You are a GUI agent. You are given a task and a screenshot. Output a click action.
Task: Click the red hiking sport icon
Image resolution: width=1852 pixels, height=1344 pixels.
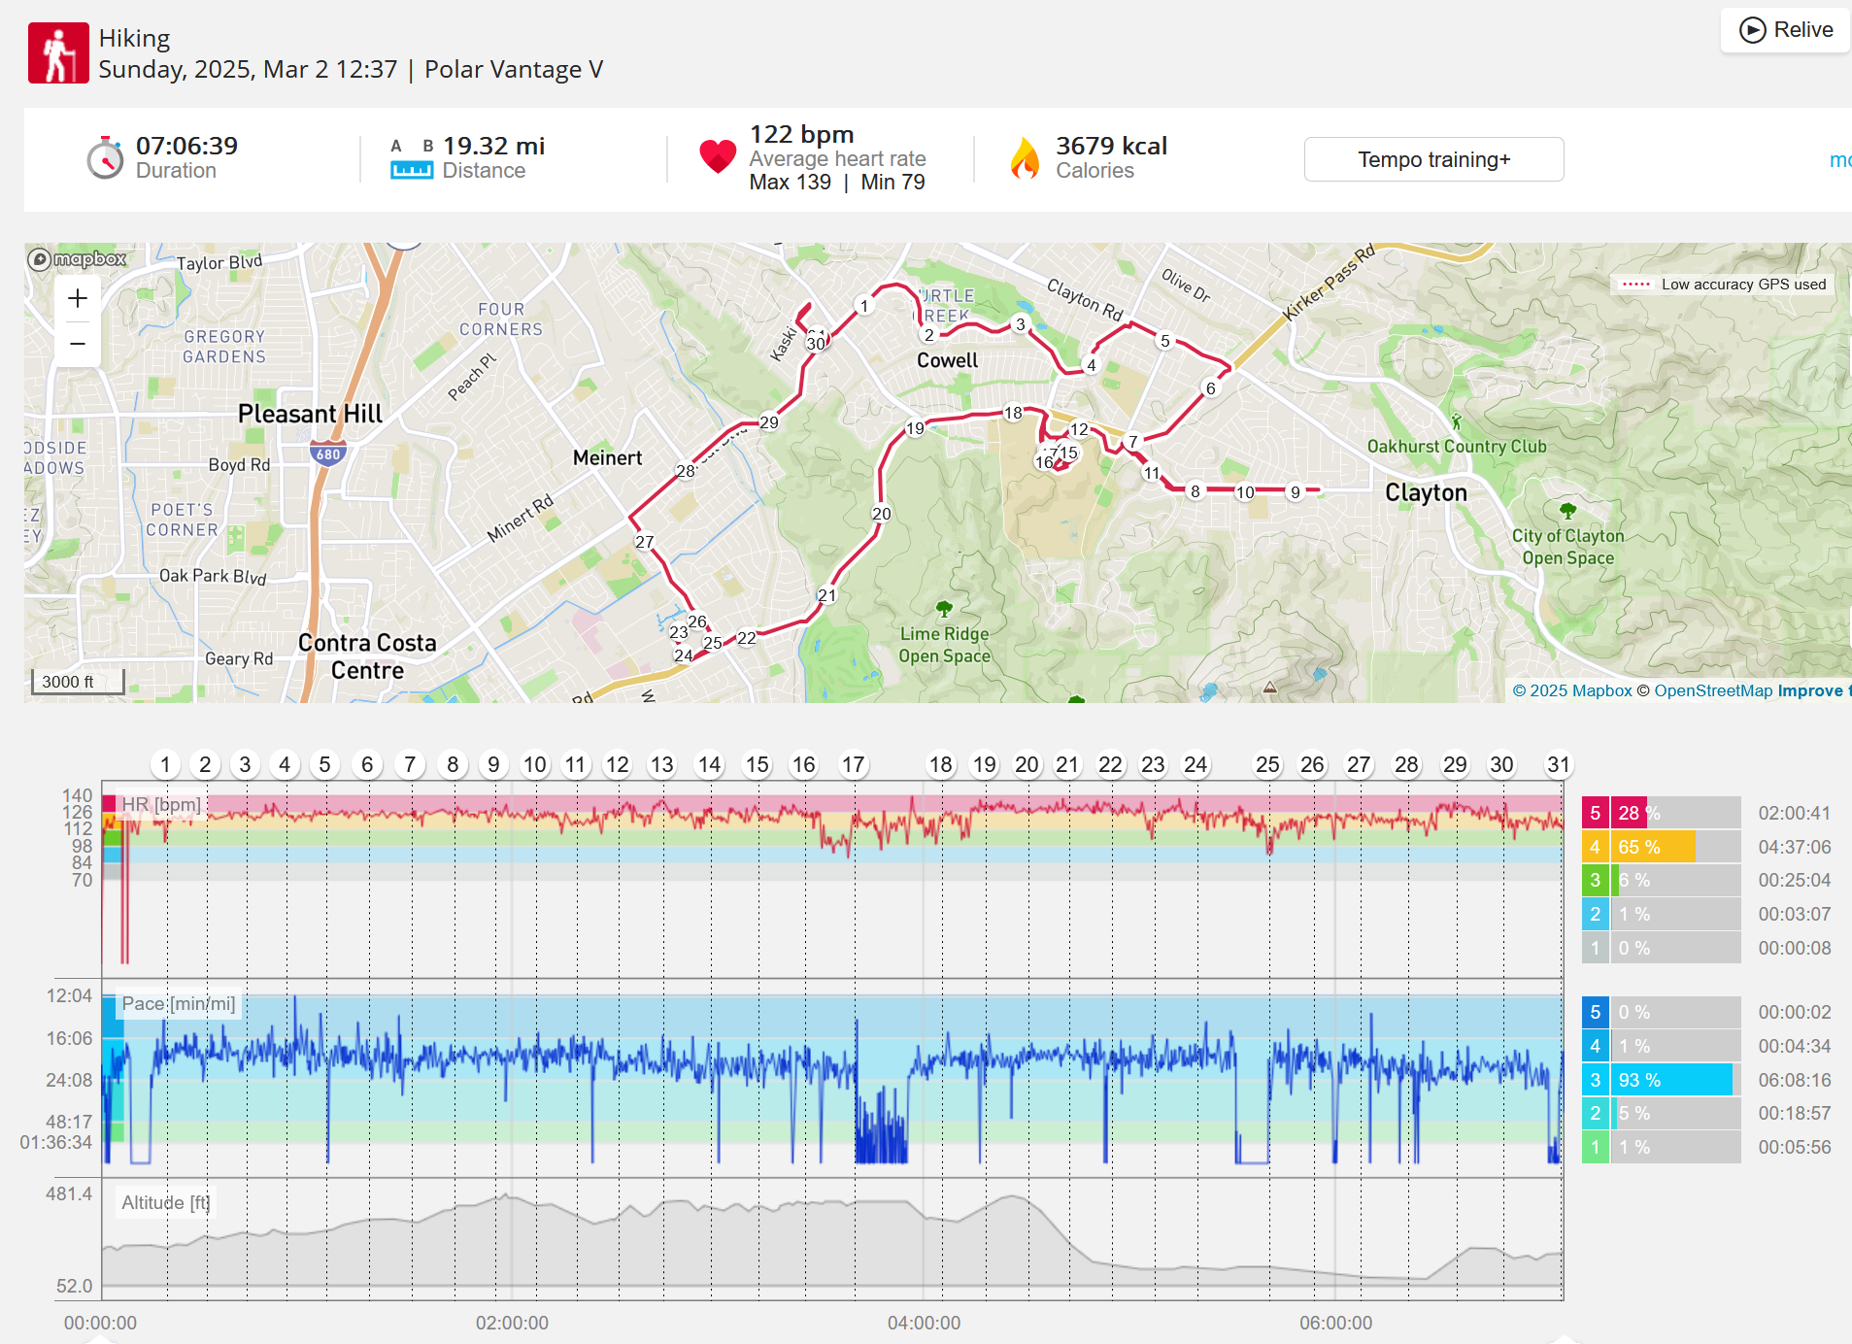58,53
